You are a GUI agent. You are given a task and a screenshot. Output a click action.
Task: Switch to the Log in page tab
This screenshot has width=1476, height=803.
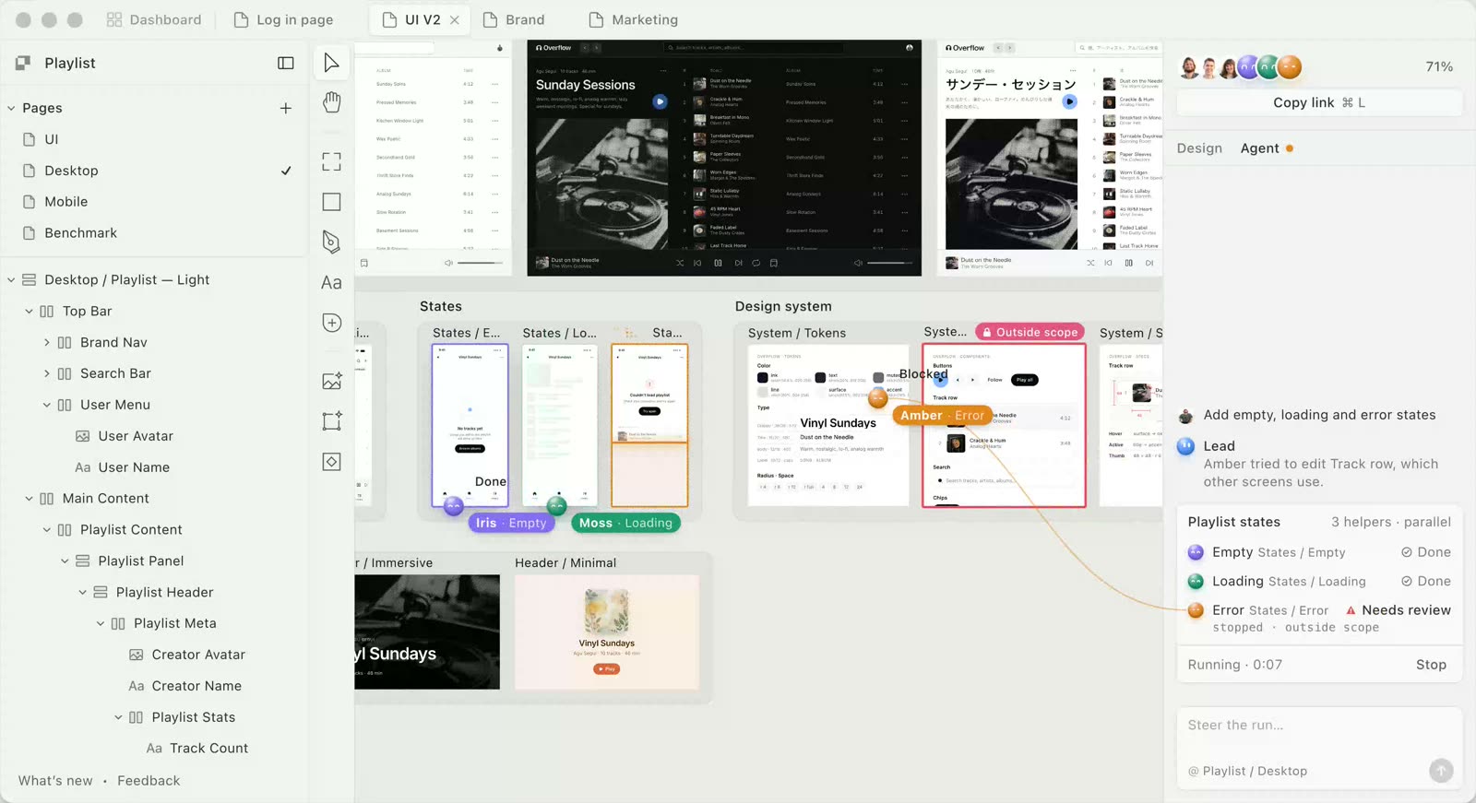283,19
